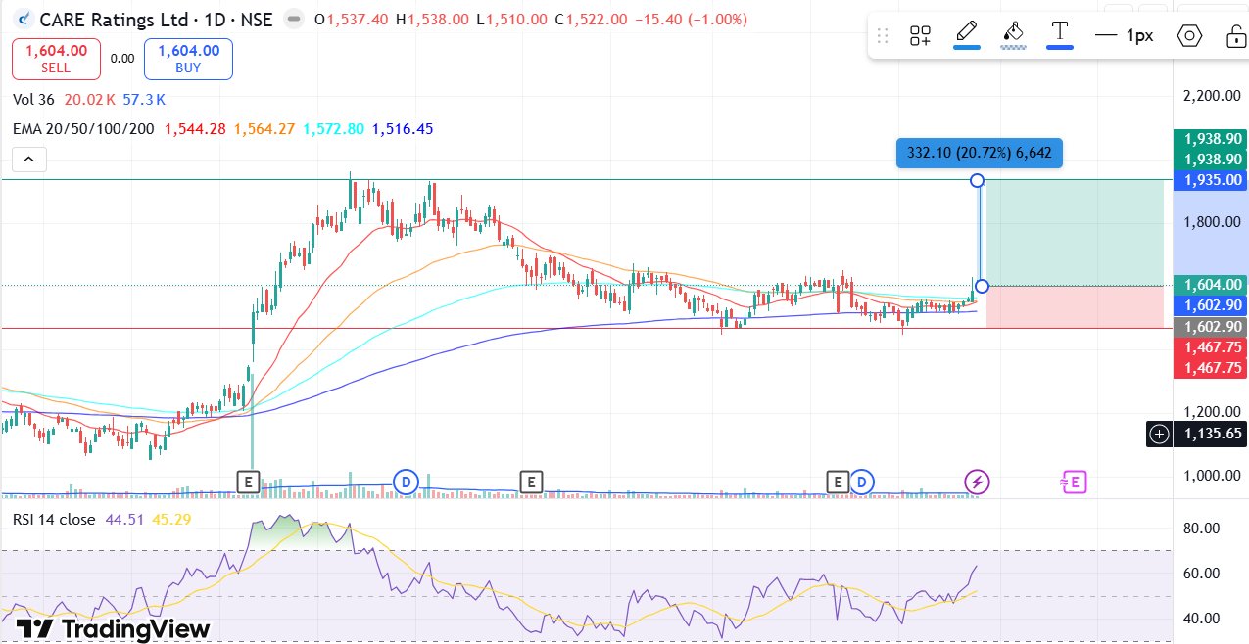Select the upper position handle circle
Screen dimensions: 1249x644
tap(977, 180)
